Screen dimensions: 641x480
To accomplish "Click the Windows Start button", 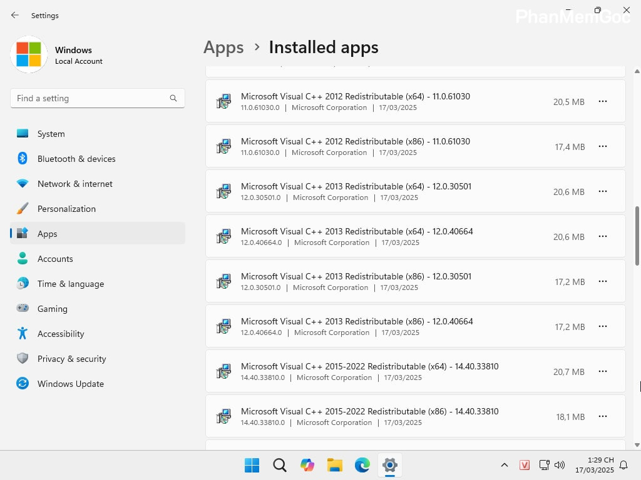I will pyautogui.click(x=252, y=465).
